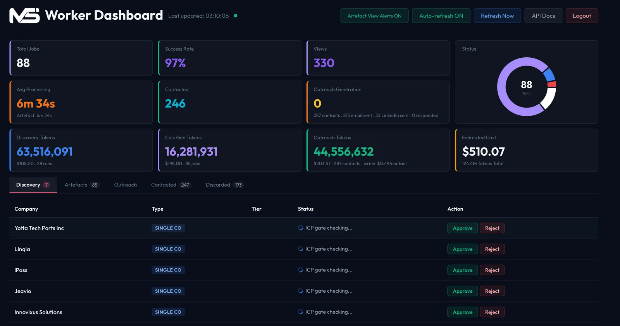Click SINGLE CO badge in Linqia row
This screenshot has width=620, height=326.
(168, 249)
